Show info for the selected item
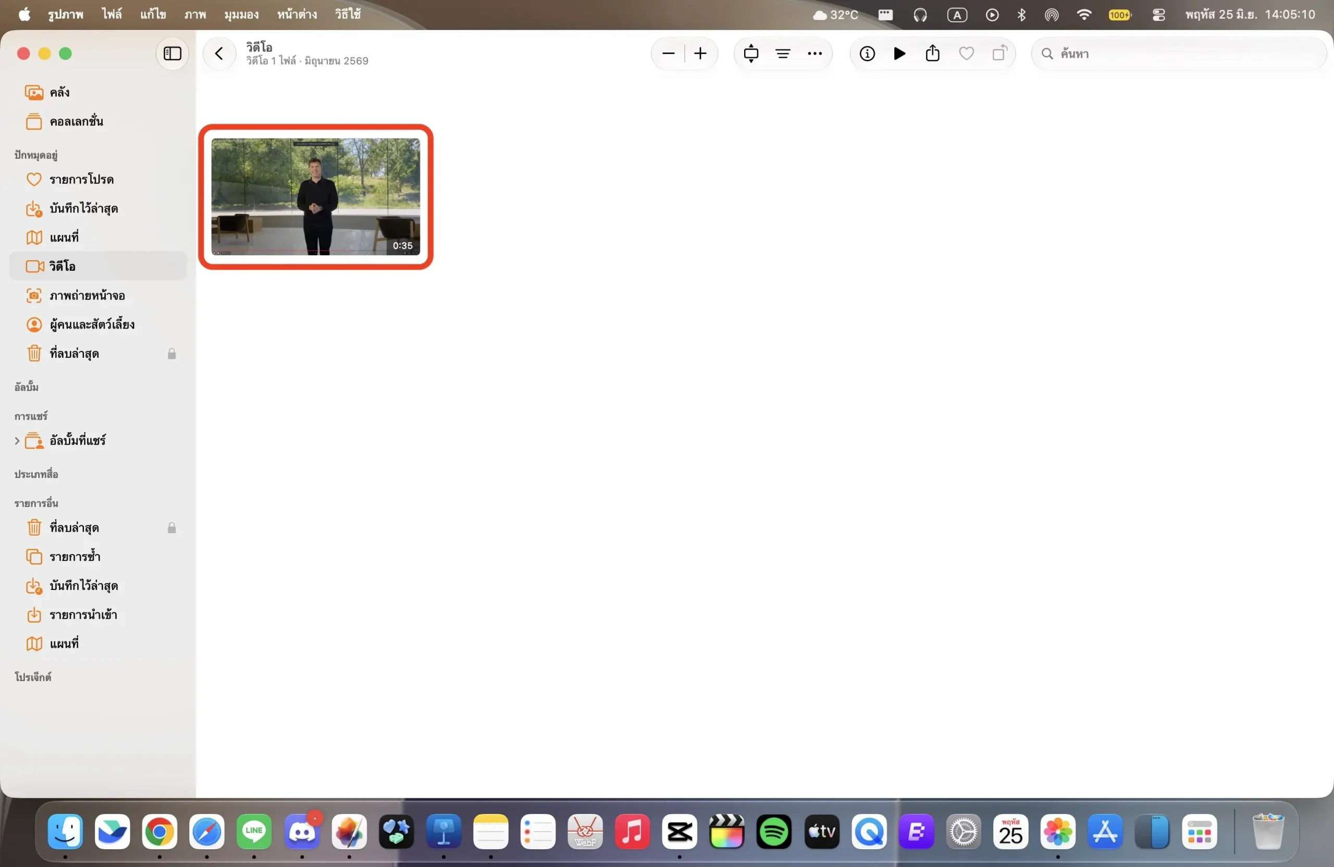1334x867 pixels. 867,54
